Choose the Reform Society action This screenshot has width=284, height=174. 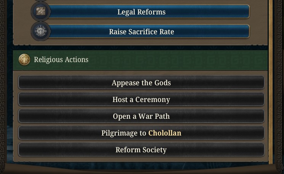click(141, 150)
